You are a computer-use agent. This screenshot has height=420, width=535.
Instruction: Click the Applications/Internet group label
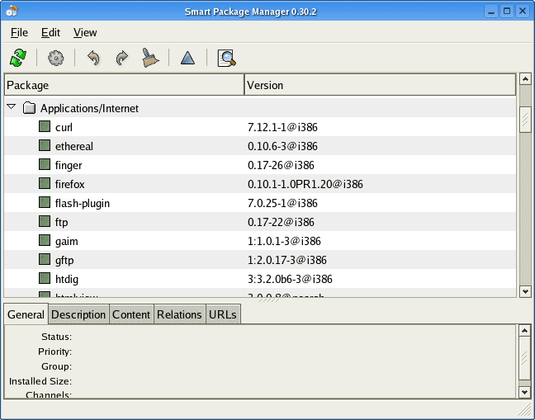click(89, 108)
